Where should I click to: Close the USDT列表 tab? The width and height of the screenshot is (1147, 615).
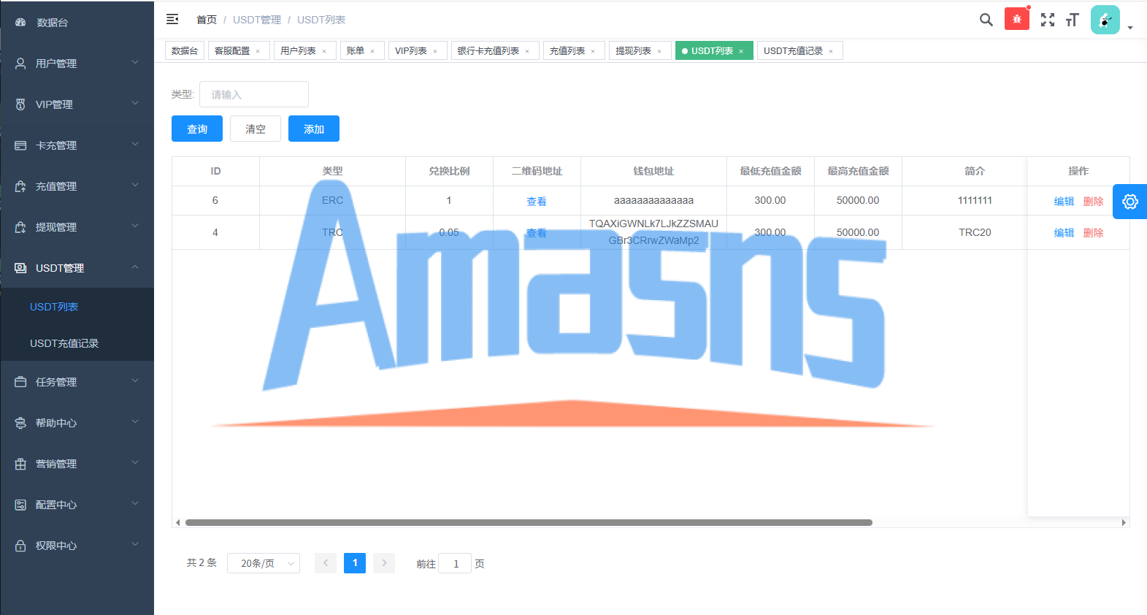741,51
